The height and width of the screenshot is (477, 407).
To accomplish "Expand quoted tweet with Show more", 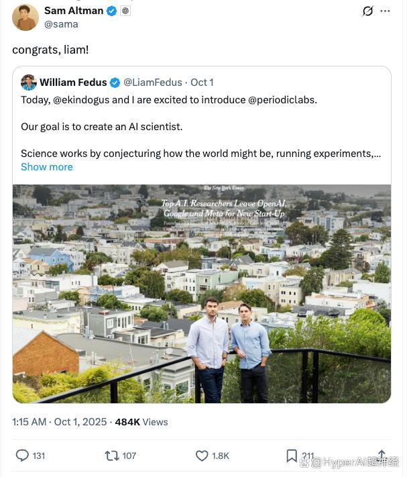I will click(x=47, y=167).
